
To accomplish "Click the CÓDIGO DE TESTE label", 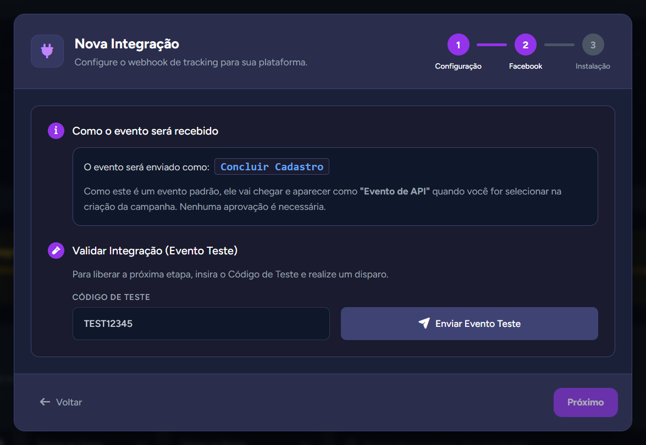I will click(x=111, y=297).
